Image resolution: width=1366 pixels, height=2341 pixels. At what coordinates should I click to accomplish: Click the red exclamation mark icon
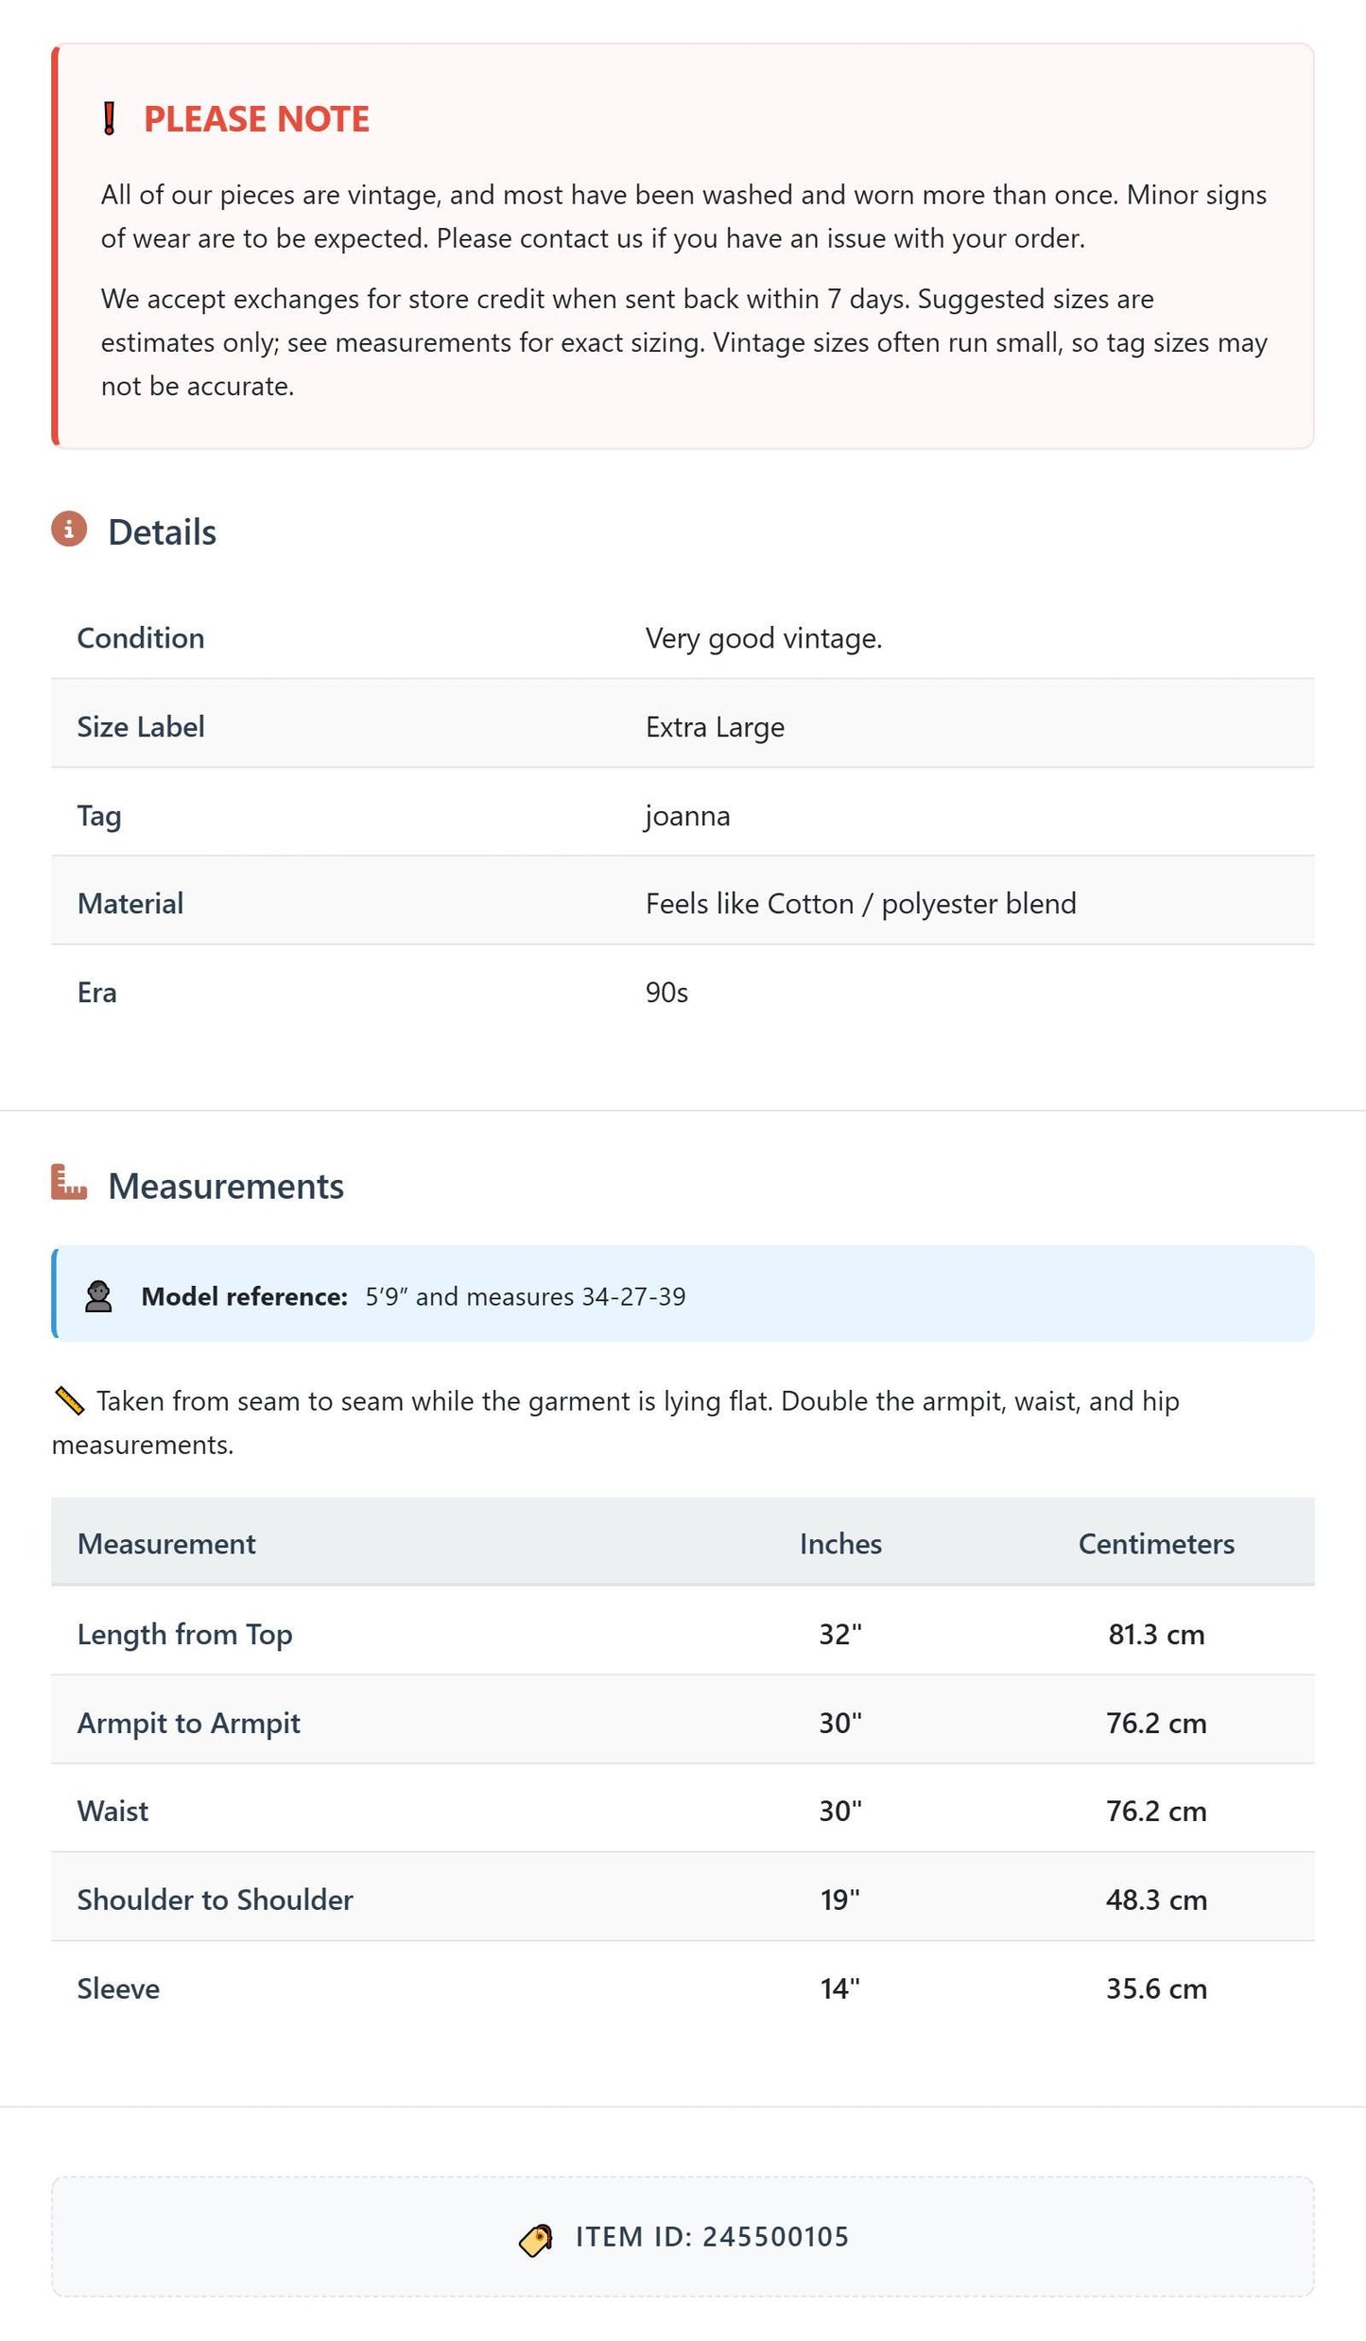tap(109, 119)
